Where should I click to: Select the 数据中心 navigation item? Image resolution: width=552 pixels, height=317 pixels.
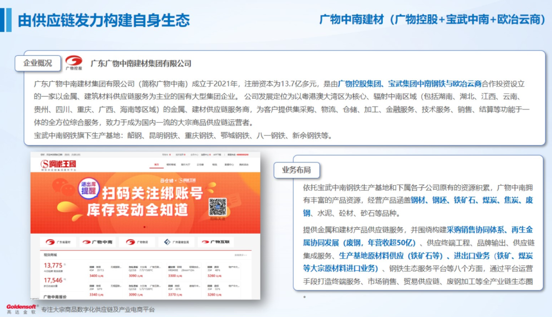(x=230, y=164)
